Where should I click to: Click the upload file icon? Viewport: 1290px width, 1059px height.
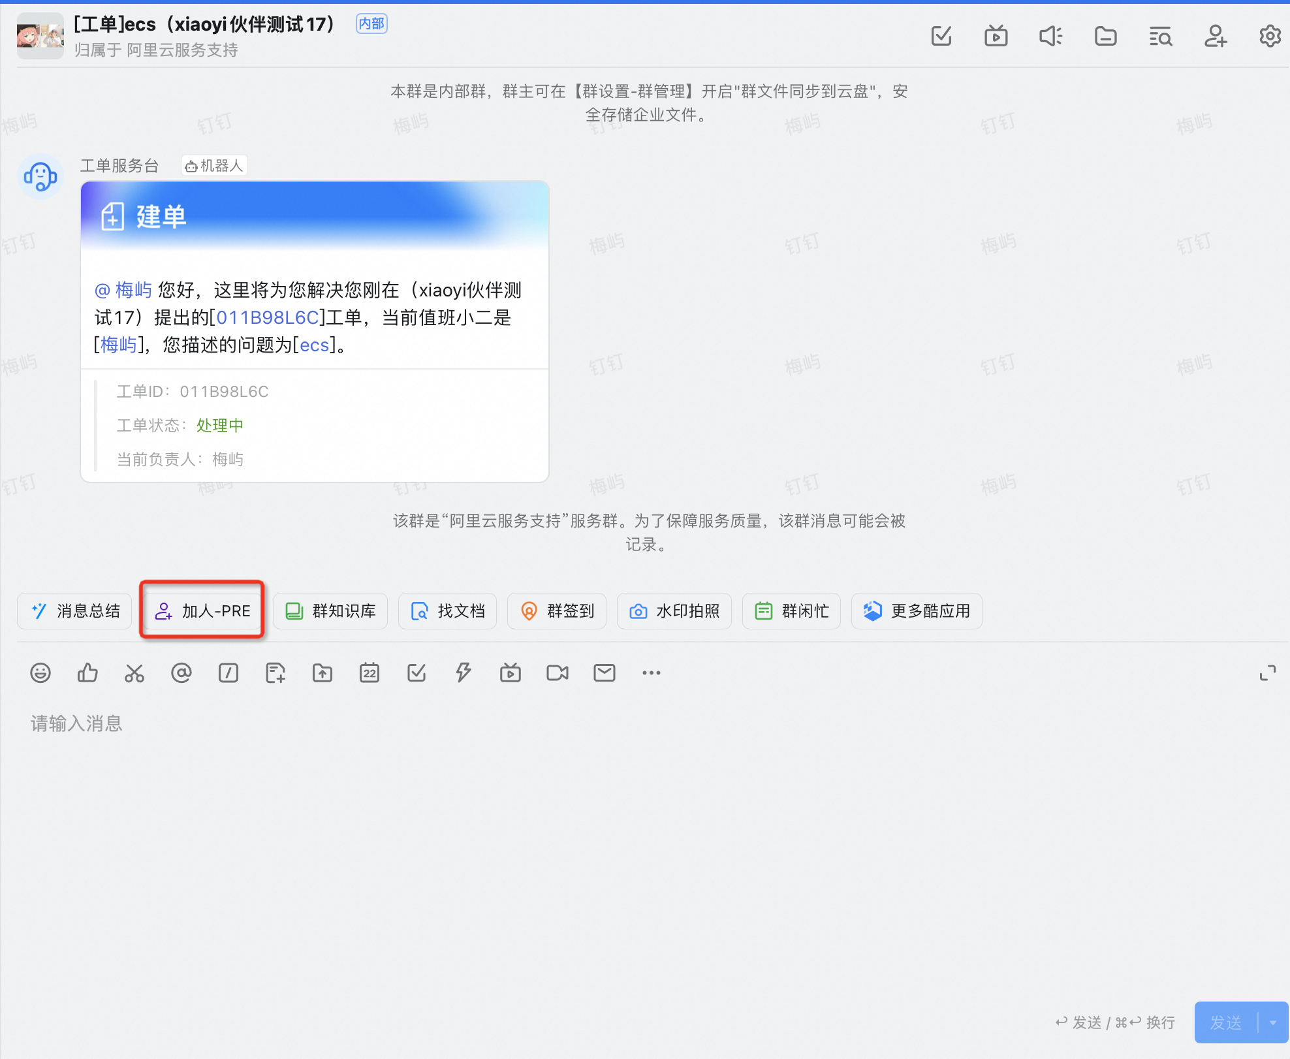tap(322, 672)
